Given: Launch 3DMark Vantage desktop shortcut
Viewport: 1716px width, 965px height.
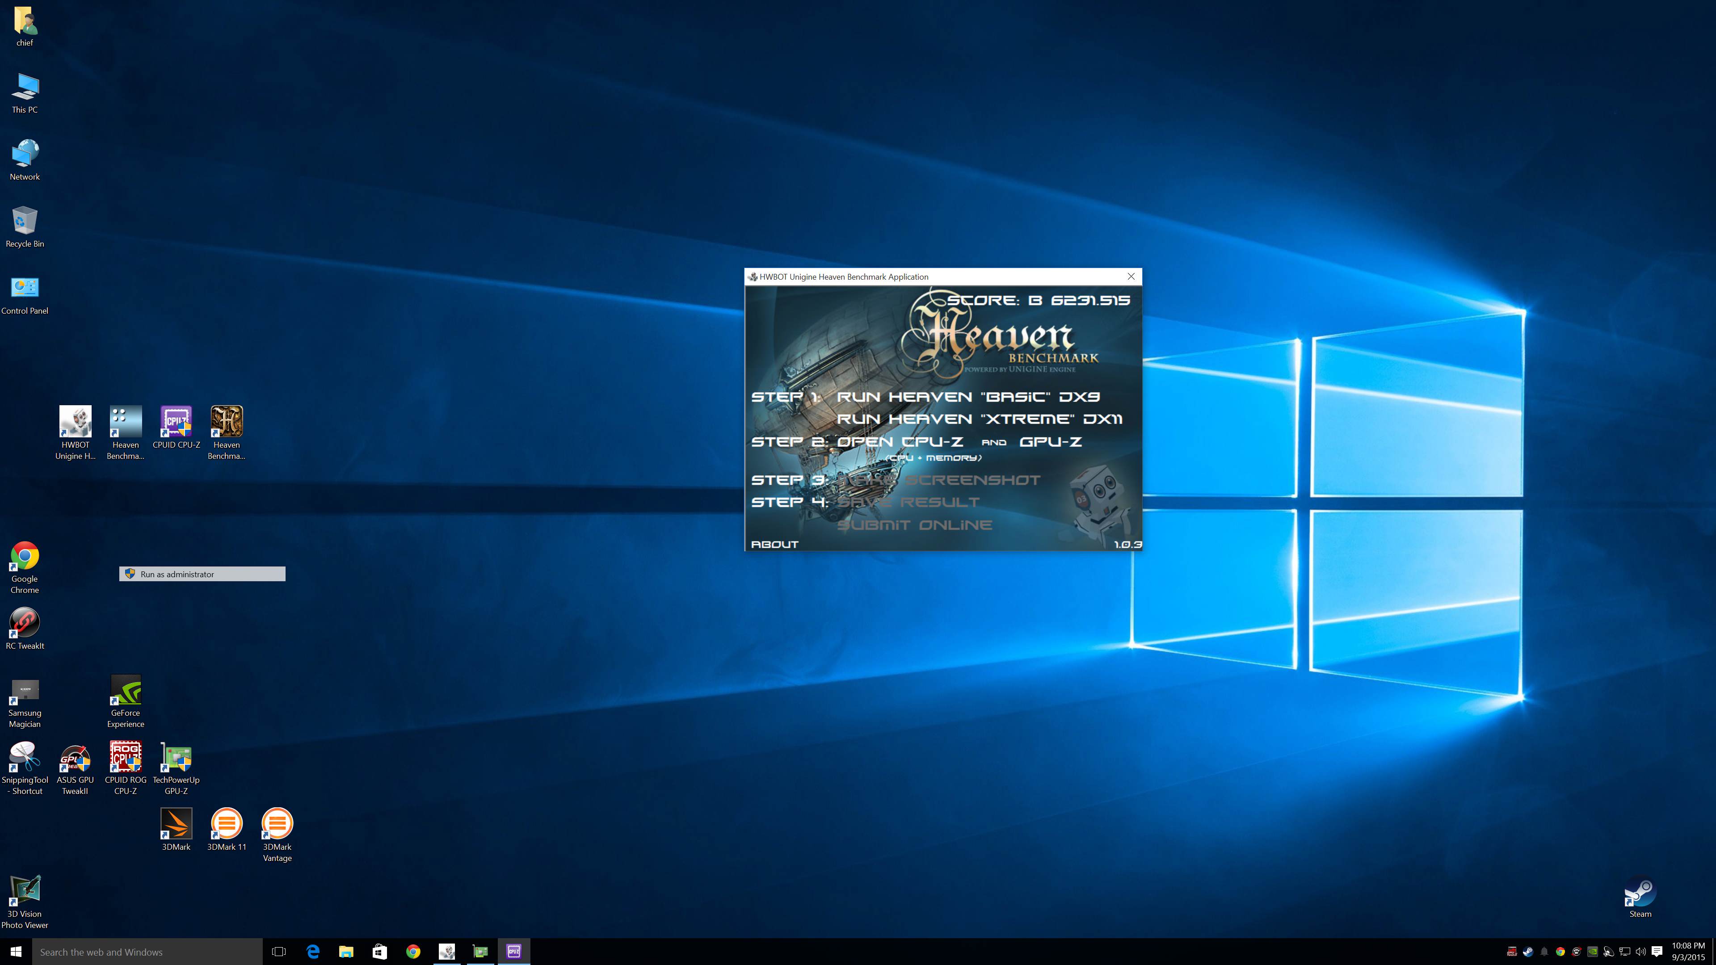Looking at the screenshot, I should [277, 835].
